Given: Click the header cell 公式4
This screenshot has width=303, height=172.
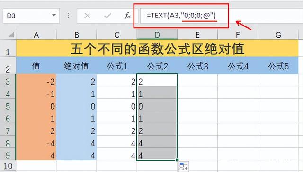Looking at the screenshot, I should click(238, 65).
